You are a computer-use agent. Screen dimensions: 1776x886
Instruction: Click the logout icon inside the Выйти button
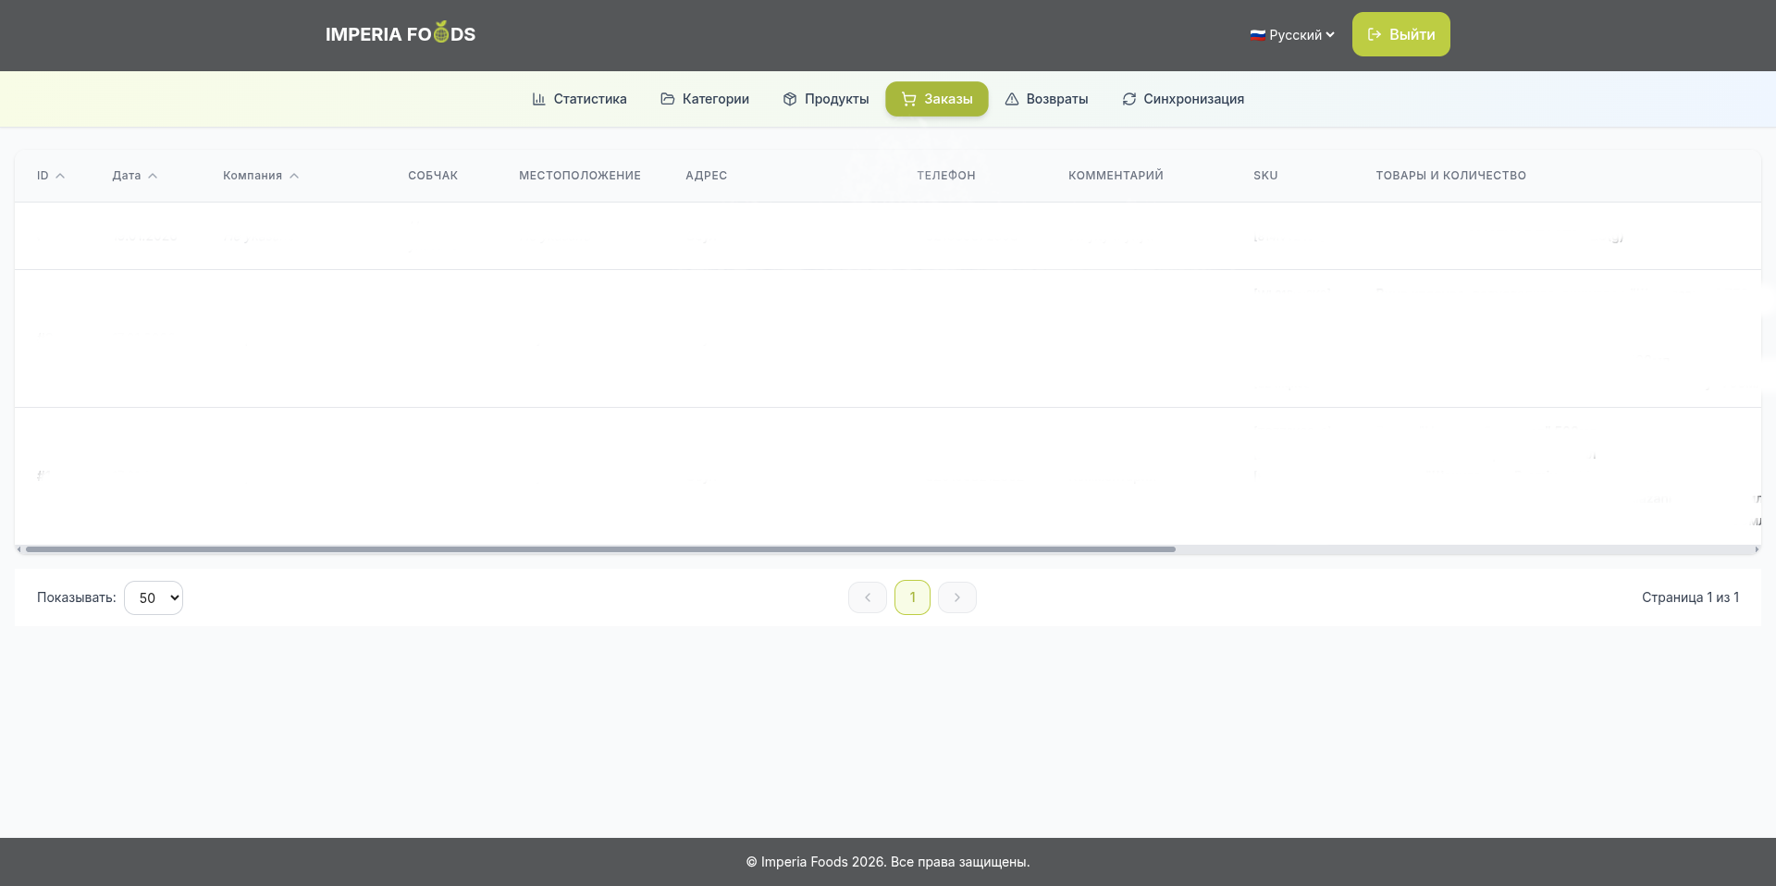(1375, 34)
